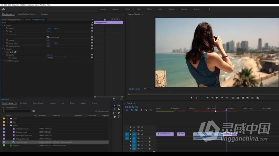Image resolution: width=279 pixels, height=156 pixels.
Task: Export frame with camera icon
Action: tap(243, 98)
